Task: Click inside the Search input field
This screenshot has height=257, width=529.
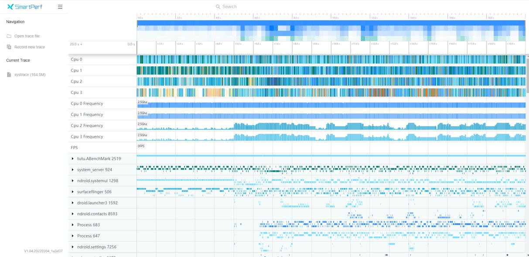Action: click(305, 7)
